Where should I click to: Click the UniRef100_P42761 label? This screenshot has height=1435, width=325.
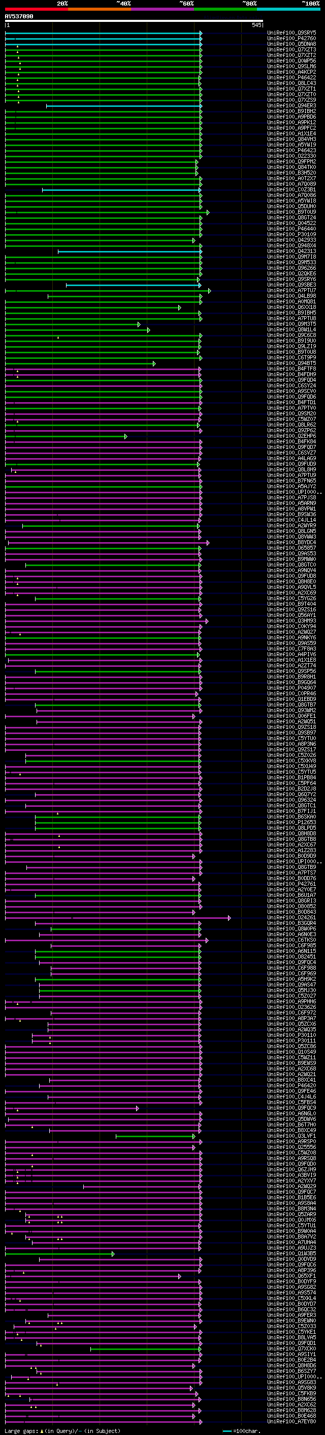pos(291,884)
